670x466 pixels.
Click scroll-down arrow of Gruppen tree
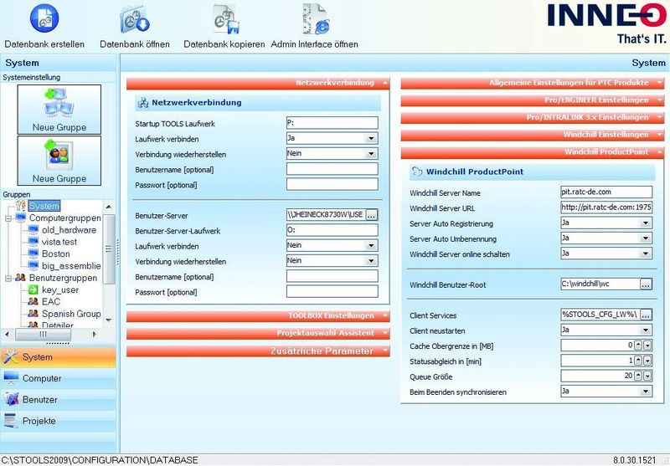109,320
